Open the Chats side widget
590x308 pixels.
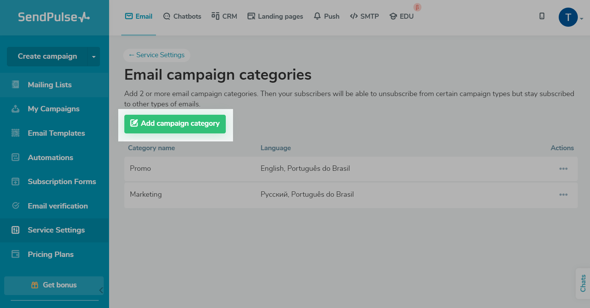(x=583, y=283)
